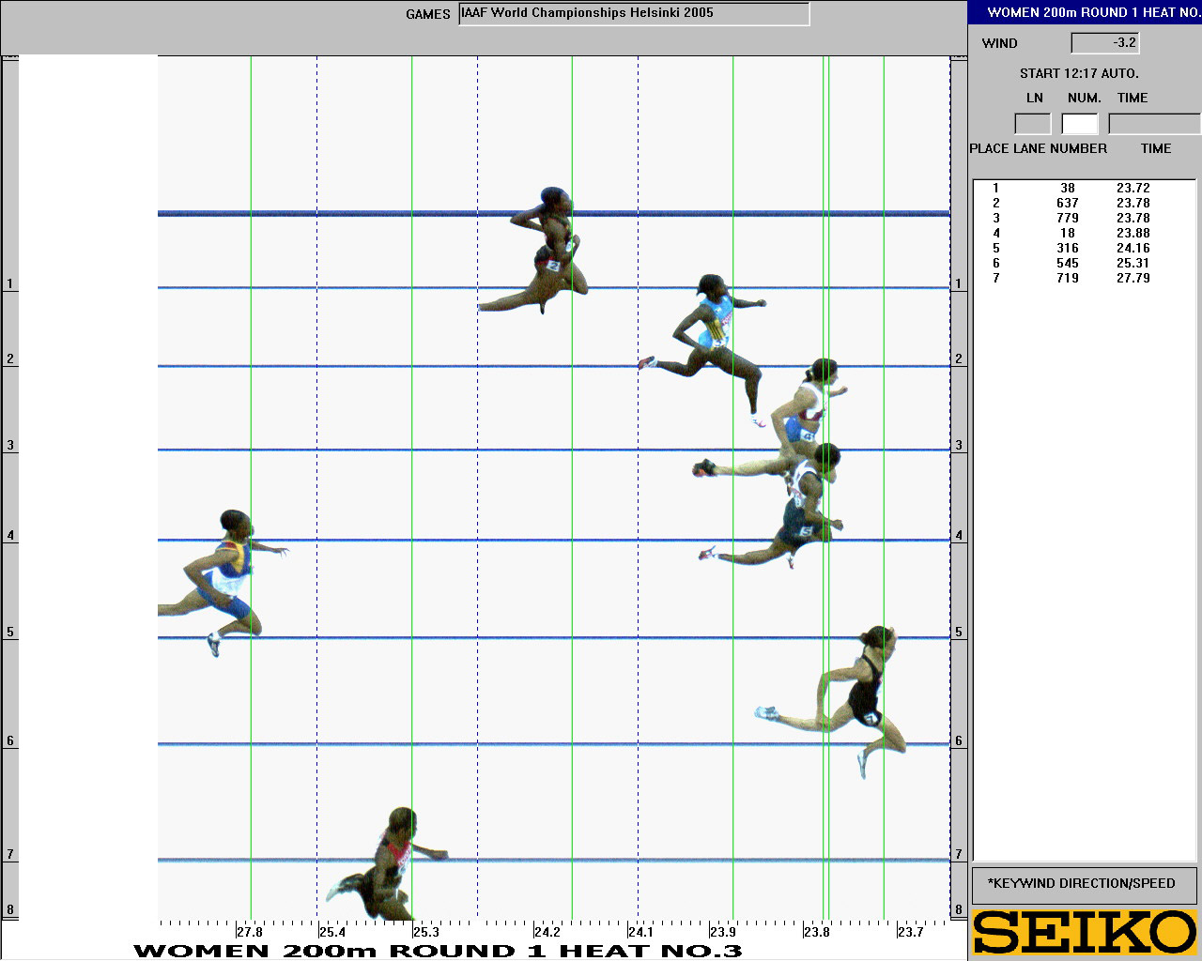Click the LN lane entry box
Image resolution: width=1202 pixels, height=961 pixels.
coord(1032,124)
